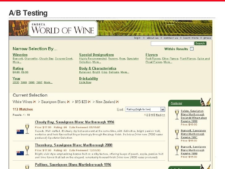This screenshot has width=225, height=169.
Task: Show more Special Designations options
Action: (97, 62)
